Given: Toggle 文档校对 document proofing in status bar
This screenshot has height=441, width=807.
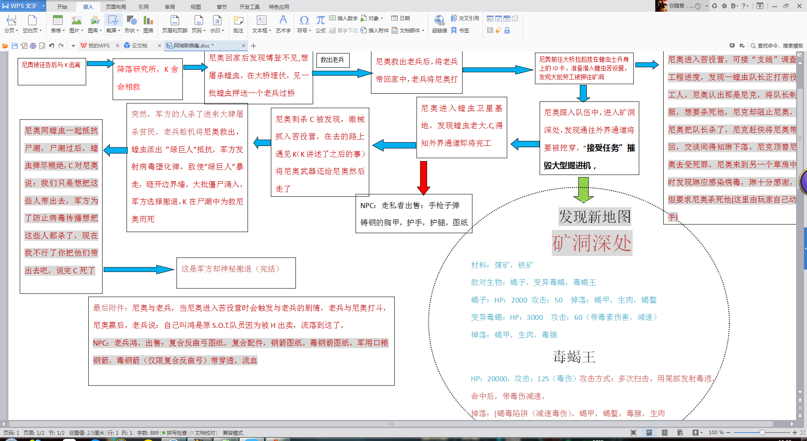Looking at the screenshot, I should point(203,433).
